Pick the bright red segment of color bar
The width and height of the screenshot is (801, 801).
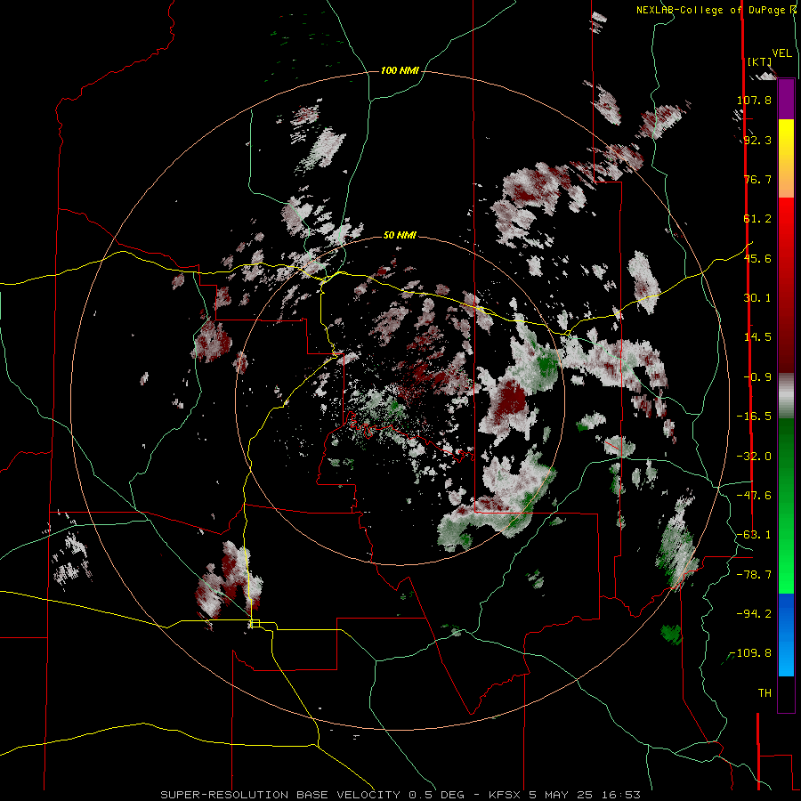[x=786, y=218]
